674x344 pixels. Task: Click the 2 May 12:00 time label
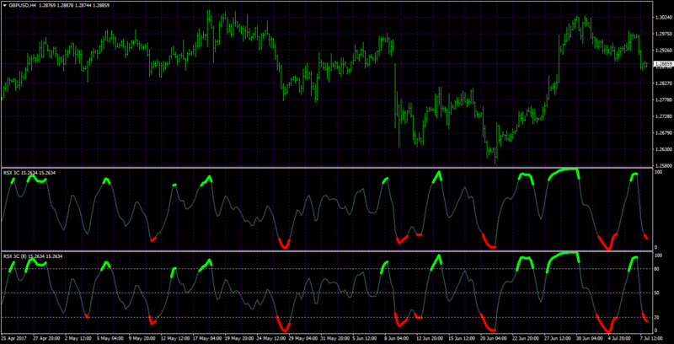[78, 338]
